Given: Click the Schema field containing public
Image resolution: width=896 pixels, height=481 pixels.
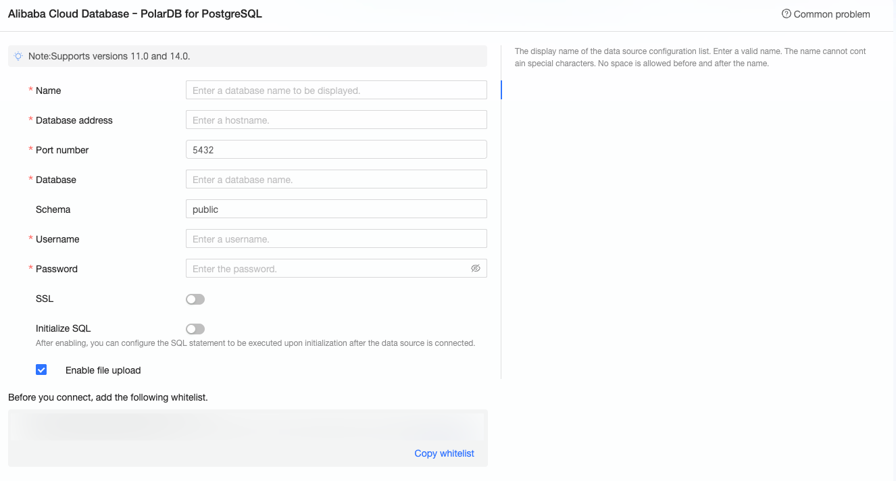Looking at the screenshot, I should (x=336, y=209).
